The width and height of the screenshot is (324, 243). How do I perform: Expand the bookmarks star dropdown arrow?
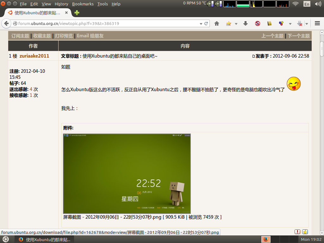pyautogui.click(x=236, y=24)
